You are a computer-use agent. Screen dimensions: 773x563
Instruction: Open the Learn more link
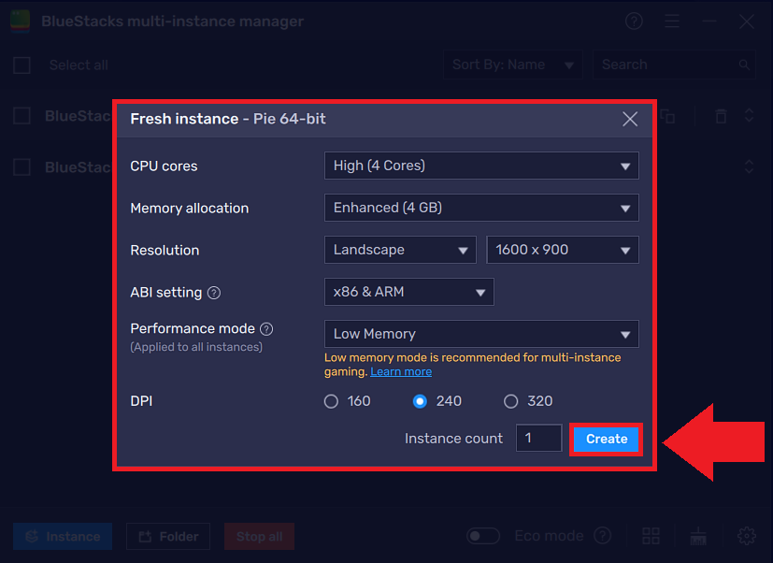click(x=401, y=371)
